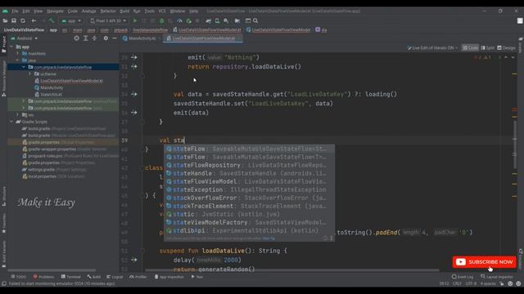The height and width of the screenshot is (294, 524).
Task: Collapse the java folder node
Action: (x=18, y=60)
